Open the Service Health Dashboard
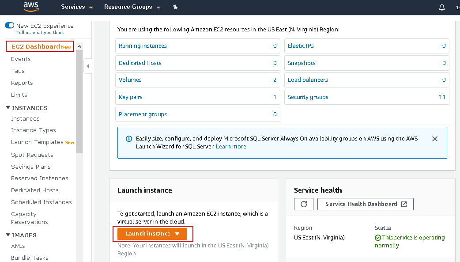The image size is (460, 262). (x=365, y=204)
